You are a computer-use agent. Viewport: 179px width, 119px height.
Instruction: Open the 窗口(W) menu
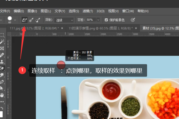(128, 11)
